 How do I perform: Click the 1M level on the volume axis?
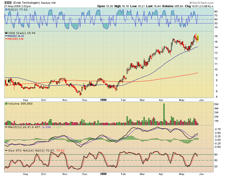(216, 121)
